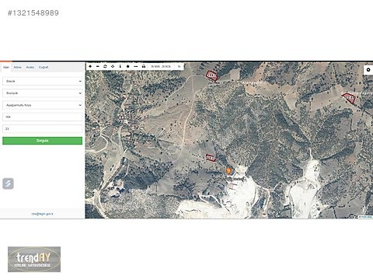Click the gray square icon below Sorgula

click(8, 184)
